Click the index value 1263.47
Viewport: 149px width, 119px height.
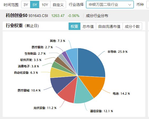(x=58, y=16)
